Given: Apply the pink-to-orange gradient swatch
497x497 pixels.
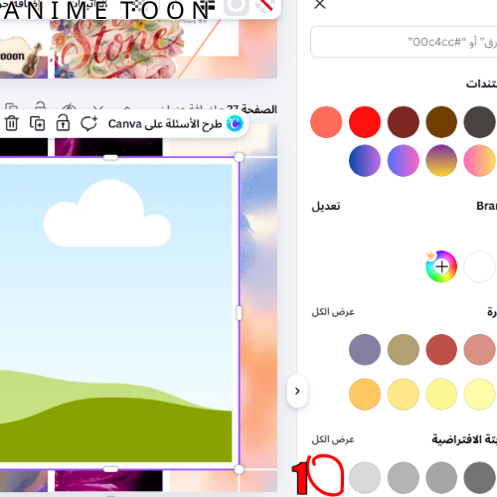Looking at the screenshot, I should [x=480, y=160].
